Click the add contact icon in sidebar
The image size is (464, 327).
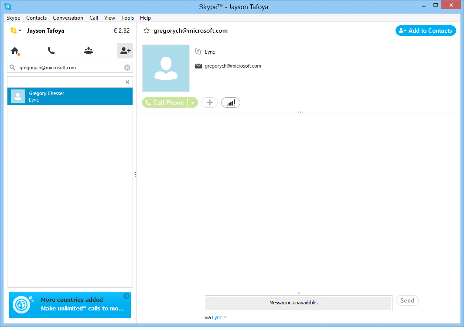[125, 51]
